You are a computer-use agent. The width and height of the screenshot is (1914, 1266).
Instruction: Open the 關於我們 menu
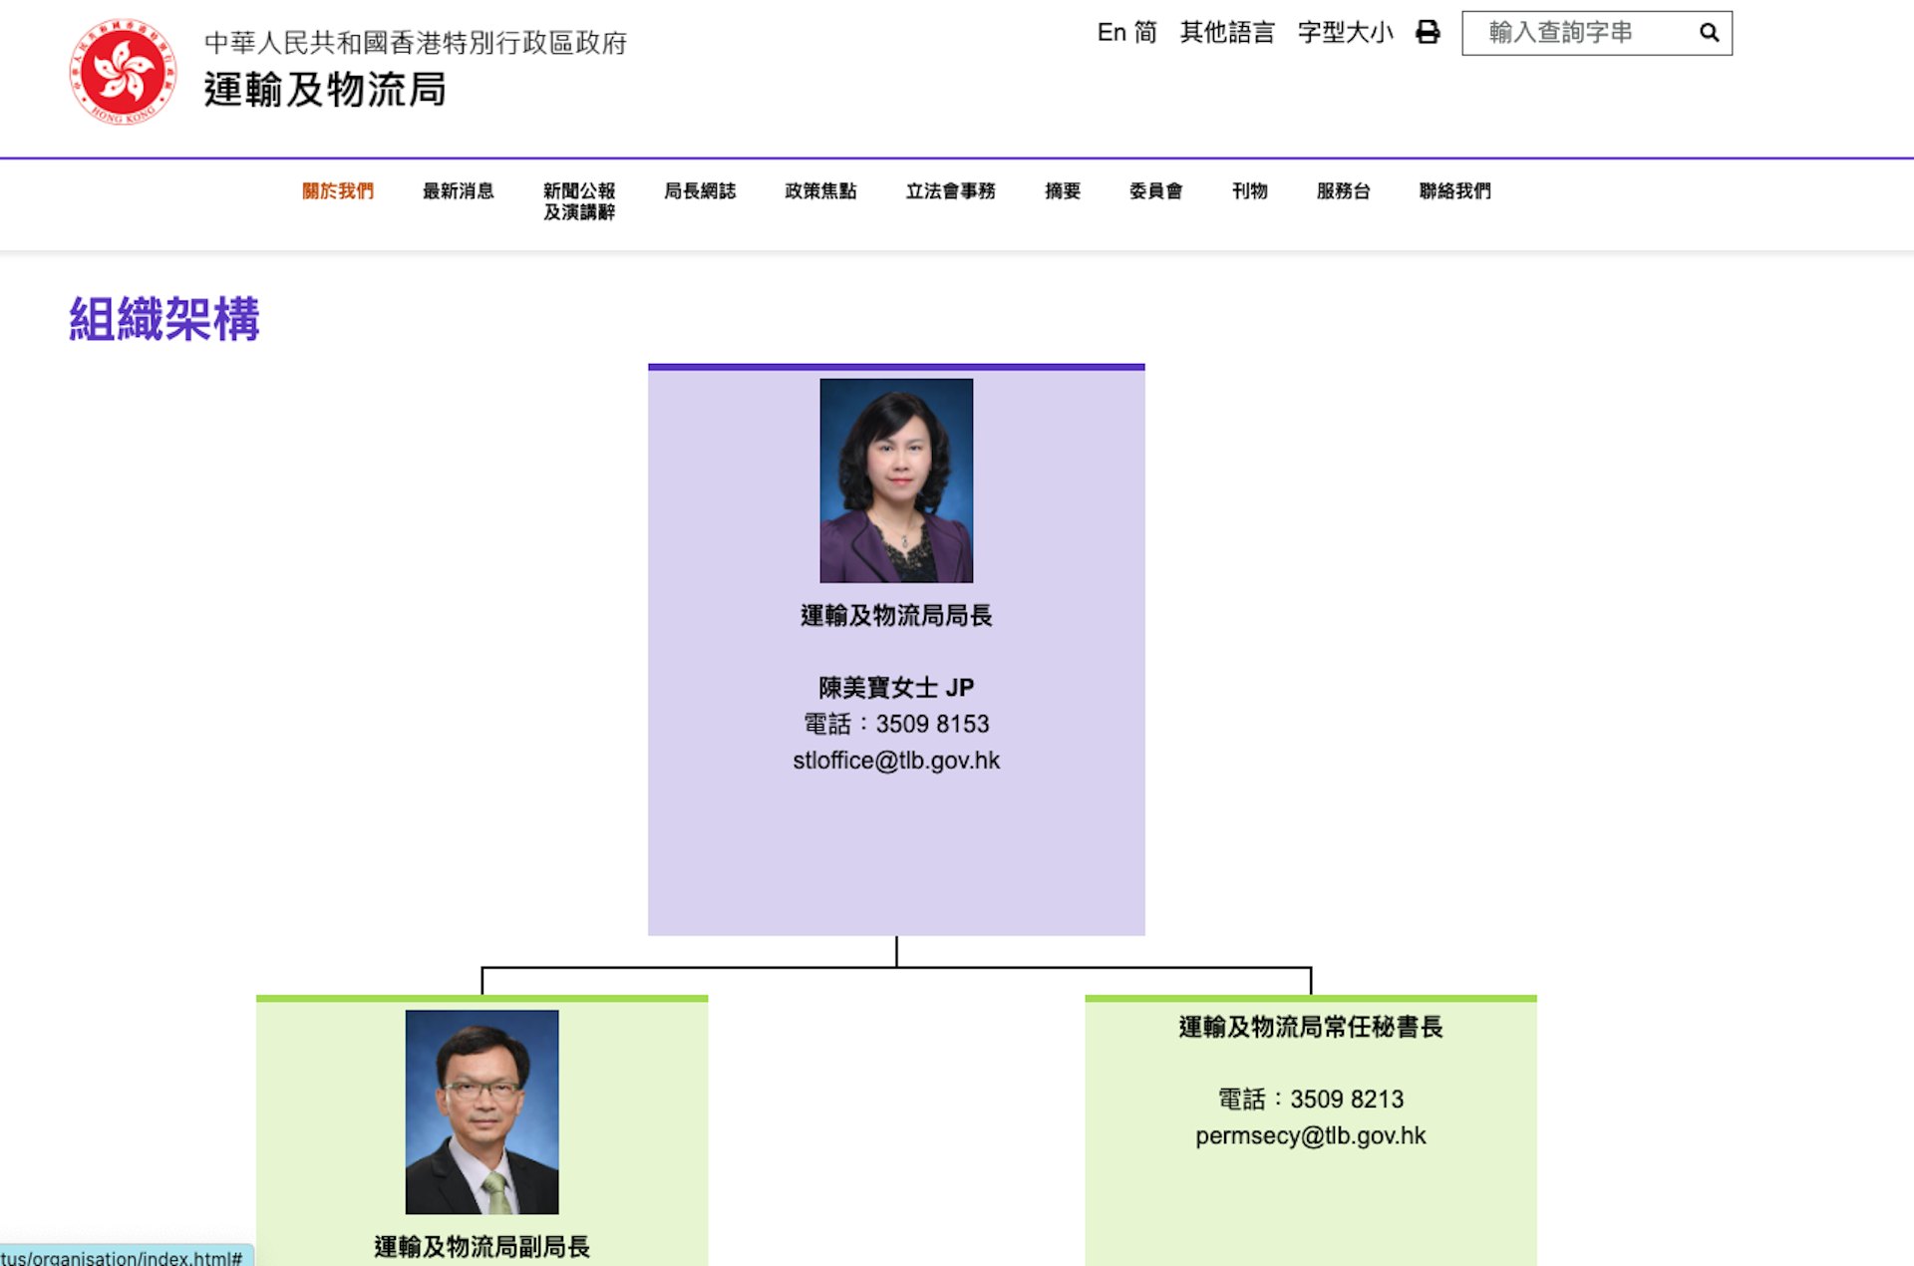(x=338, y=190)
